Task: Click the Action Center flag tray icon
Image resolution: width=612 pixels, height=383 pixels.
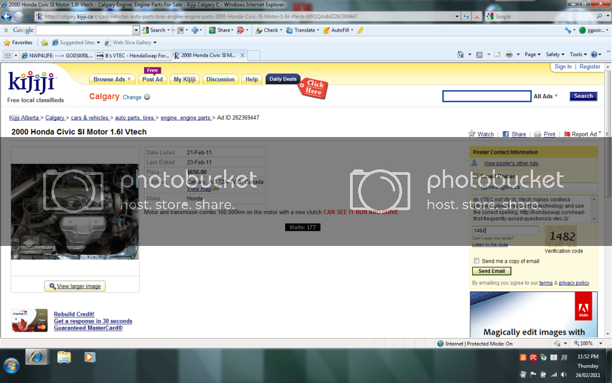Action: [x=533, y=375]
